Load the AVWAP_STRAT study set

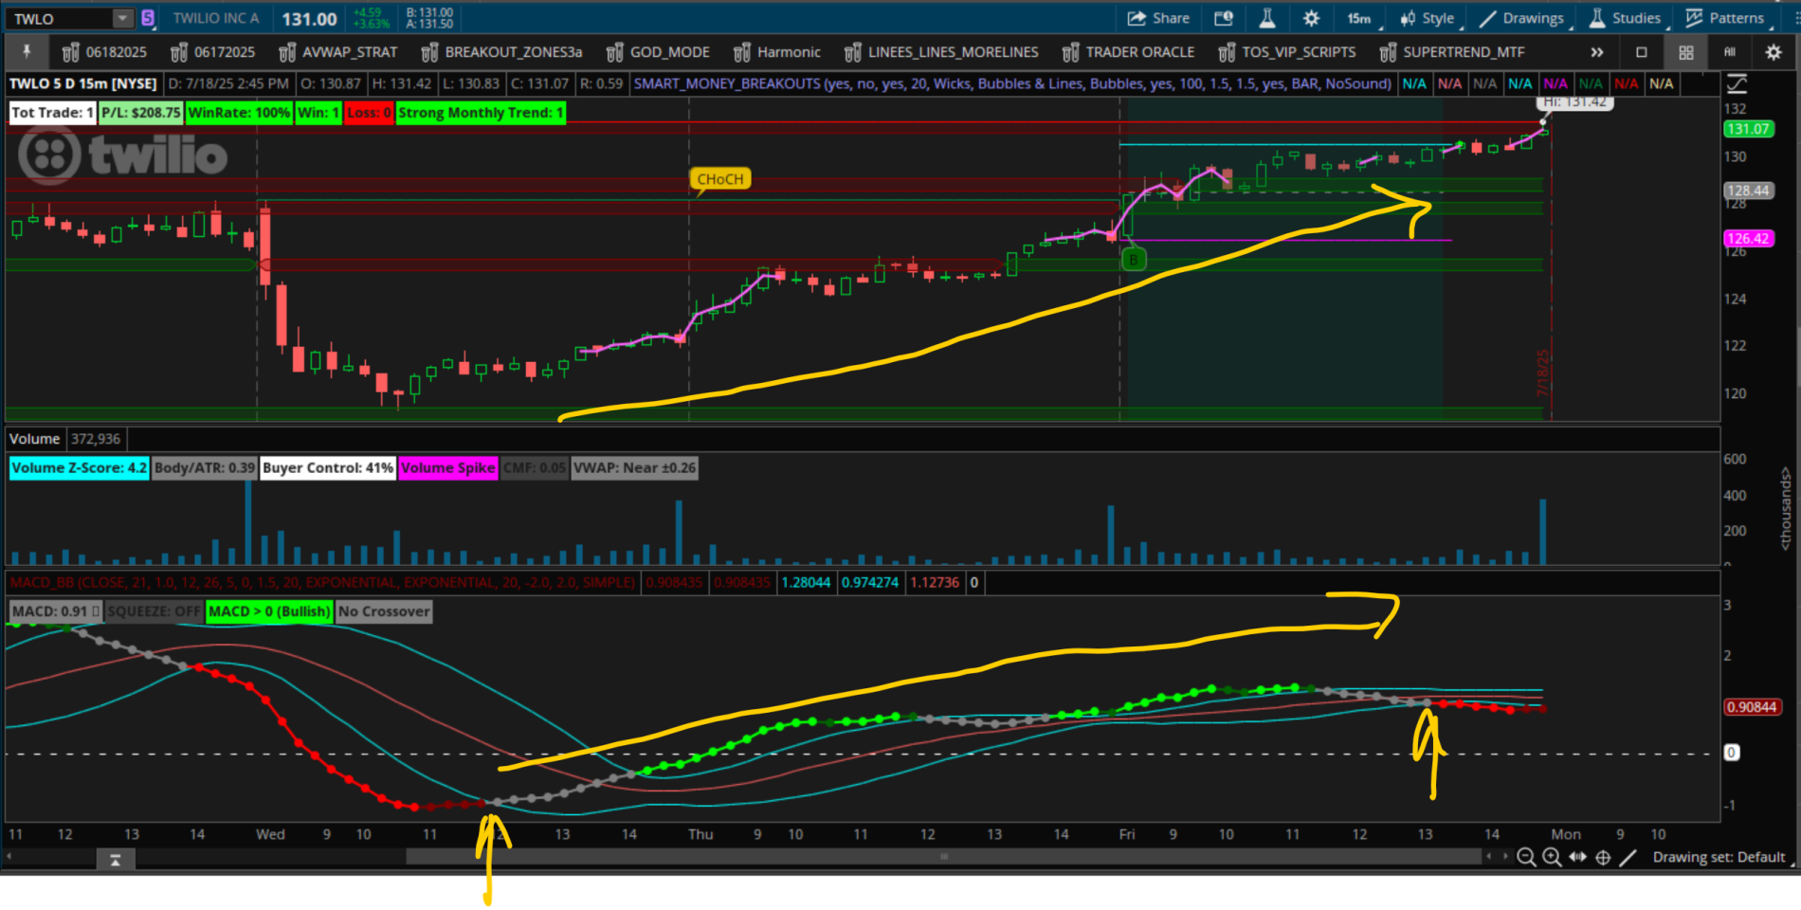pos(338,52)
